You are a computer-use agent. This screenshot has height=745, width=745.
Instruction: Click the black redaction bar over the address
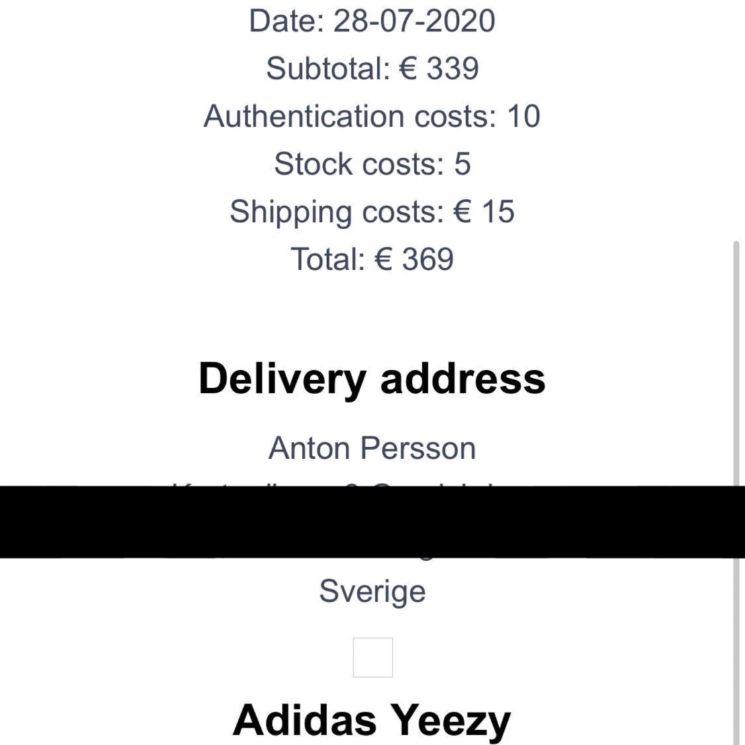[372, 522]
